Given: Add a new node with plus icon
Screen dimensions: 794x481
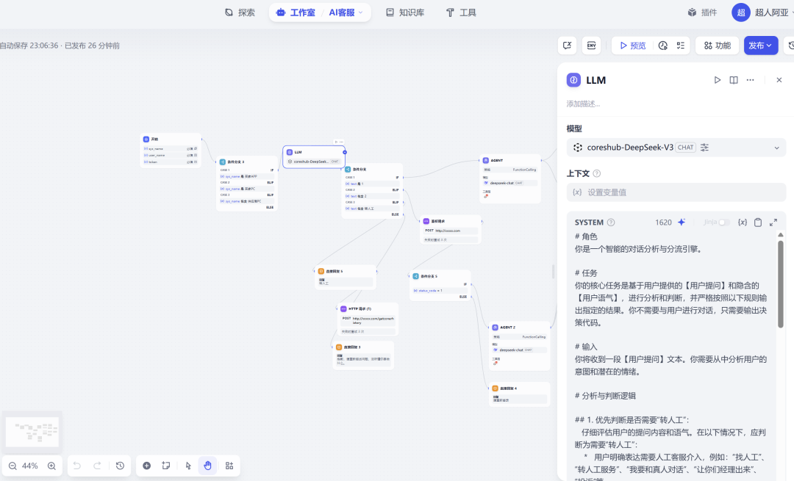Looking at the screenshot, I should [x=146, y=466].
